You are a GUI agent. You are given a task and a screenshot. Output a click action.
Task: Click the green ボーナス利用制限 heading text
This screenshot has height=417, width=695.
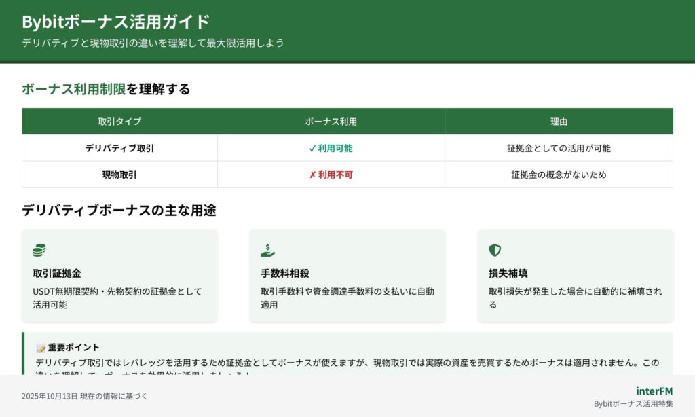point(74,89)
